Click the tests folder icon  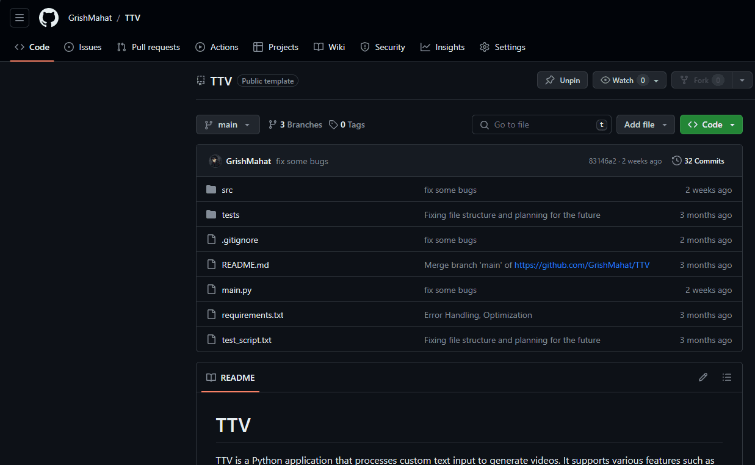[x=211, y=215]
